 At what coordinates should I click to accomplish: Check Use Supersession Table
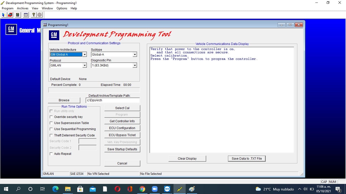pyautogui.click(x=51, y=123)
